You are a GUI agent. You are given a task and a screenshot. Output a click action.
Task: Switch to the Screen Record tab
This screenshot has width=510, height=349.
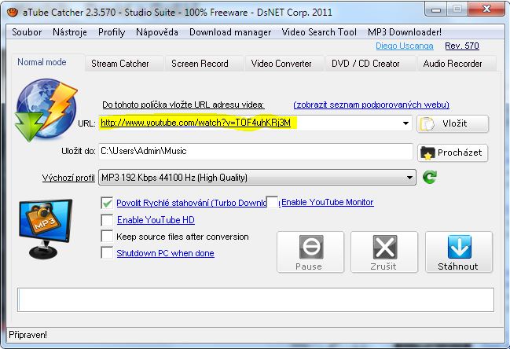point(200,63)
